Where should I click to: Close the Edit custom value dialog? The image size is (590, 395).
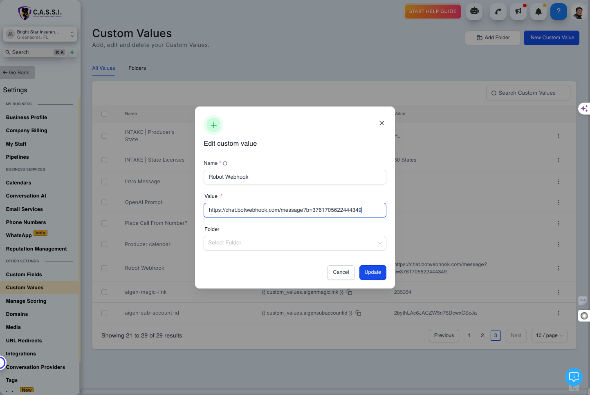pyautogui.click(x=381, y=123)
